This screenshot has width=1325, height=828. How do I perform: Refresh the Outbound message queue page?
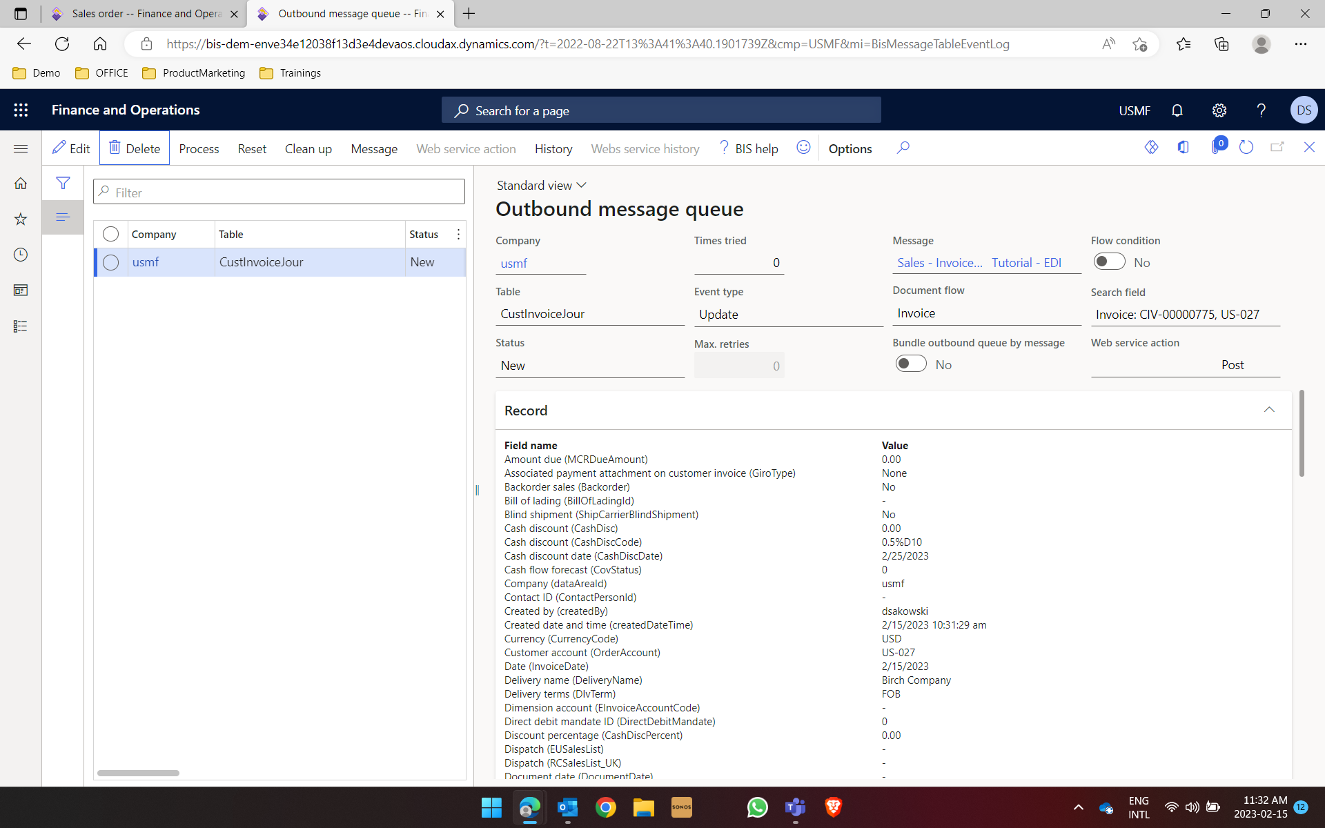click(1246, 147)
